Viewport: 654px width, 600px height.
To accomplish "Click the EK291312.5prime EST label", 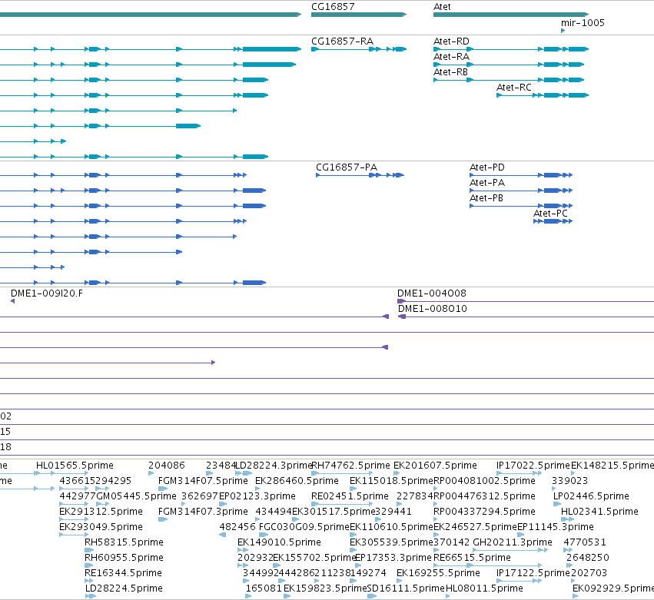I will (x=101, y=512).
